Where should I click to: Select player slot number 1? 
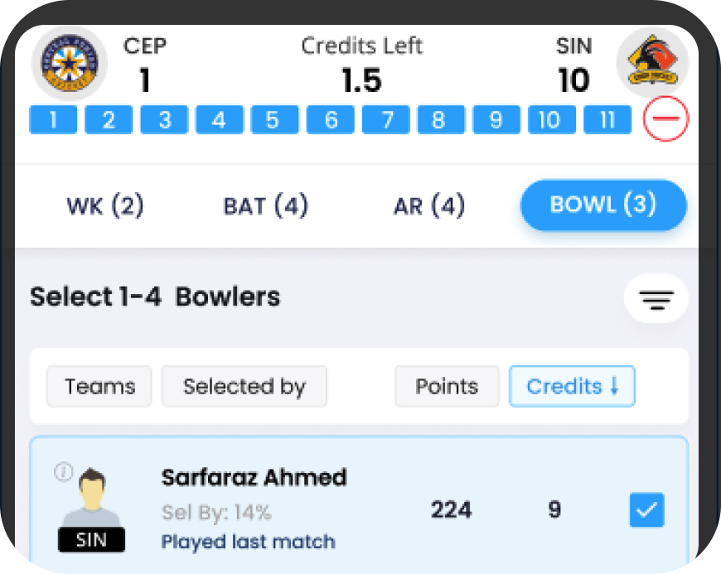coord(53,119)
